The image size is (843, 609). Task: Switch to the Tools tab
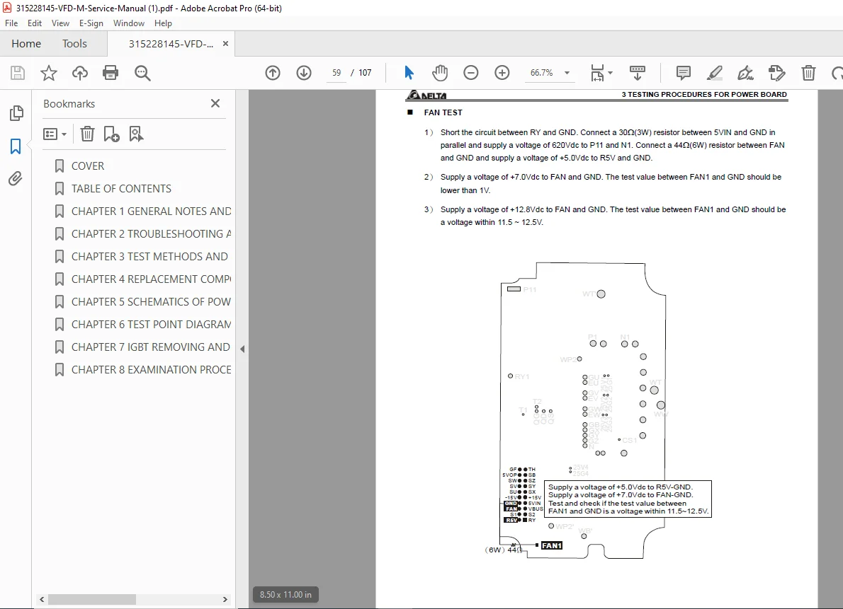(74, 44)
